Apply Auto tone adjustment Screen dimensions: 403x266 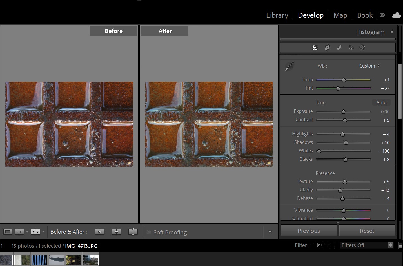click(x=381, y=102)
